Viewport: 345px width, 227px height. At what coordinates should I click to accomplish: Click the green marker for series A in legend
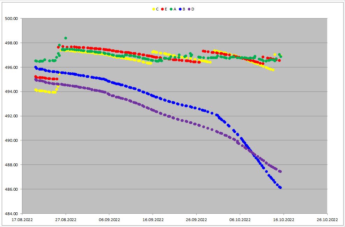click(x=171, y=9)
